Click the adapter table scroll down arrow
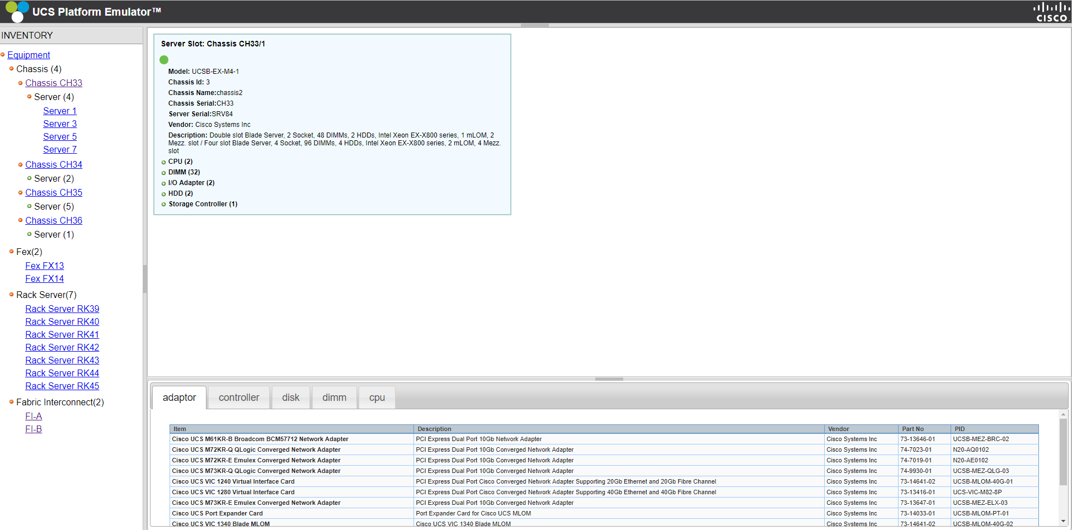Viewport: 1072px width, 530px height. [1063, 521]
